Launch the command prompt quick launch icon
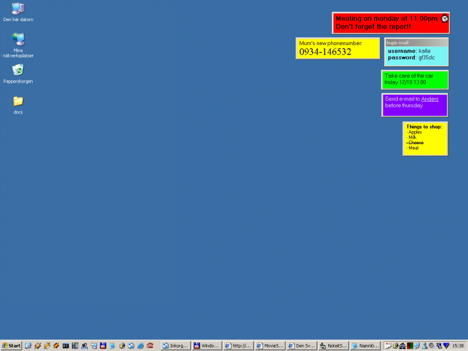Viewport: 468px width, 351px height. (x=66, y=346)
